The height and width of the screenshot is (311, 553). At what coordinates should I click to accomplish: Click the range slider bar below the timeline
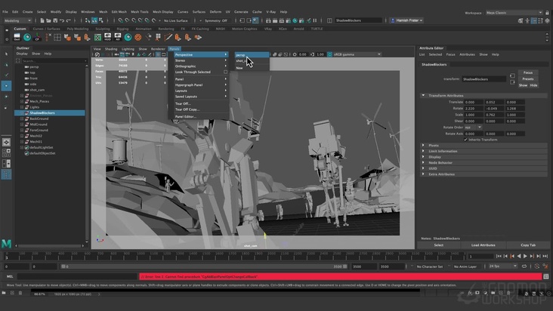point(204,266)
